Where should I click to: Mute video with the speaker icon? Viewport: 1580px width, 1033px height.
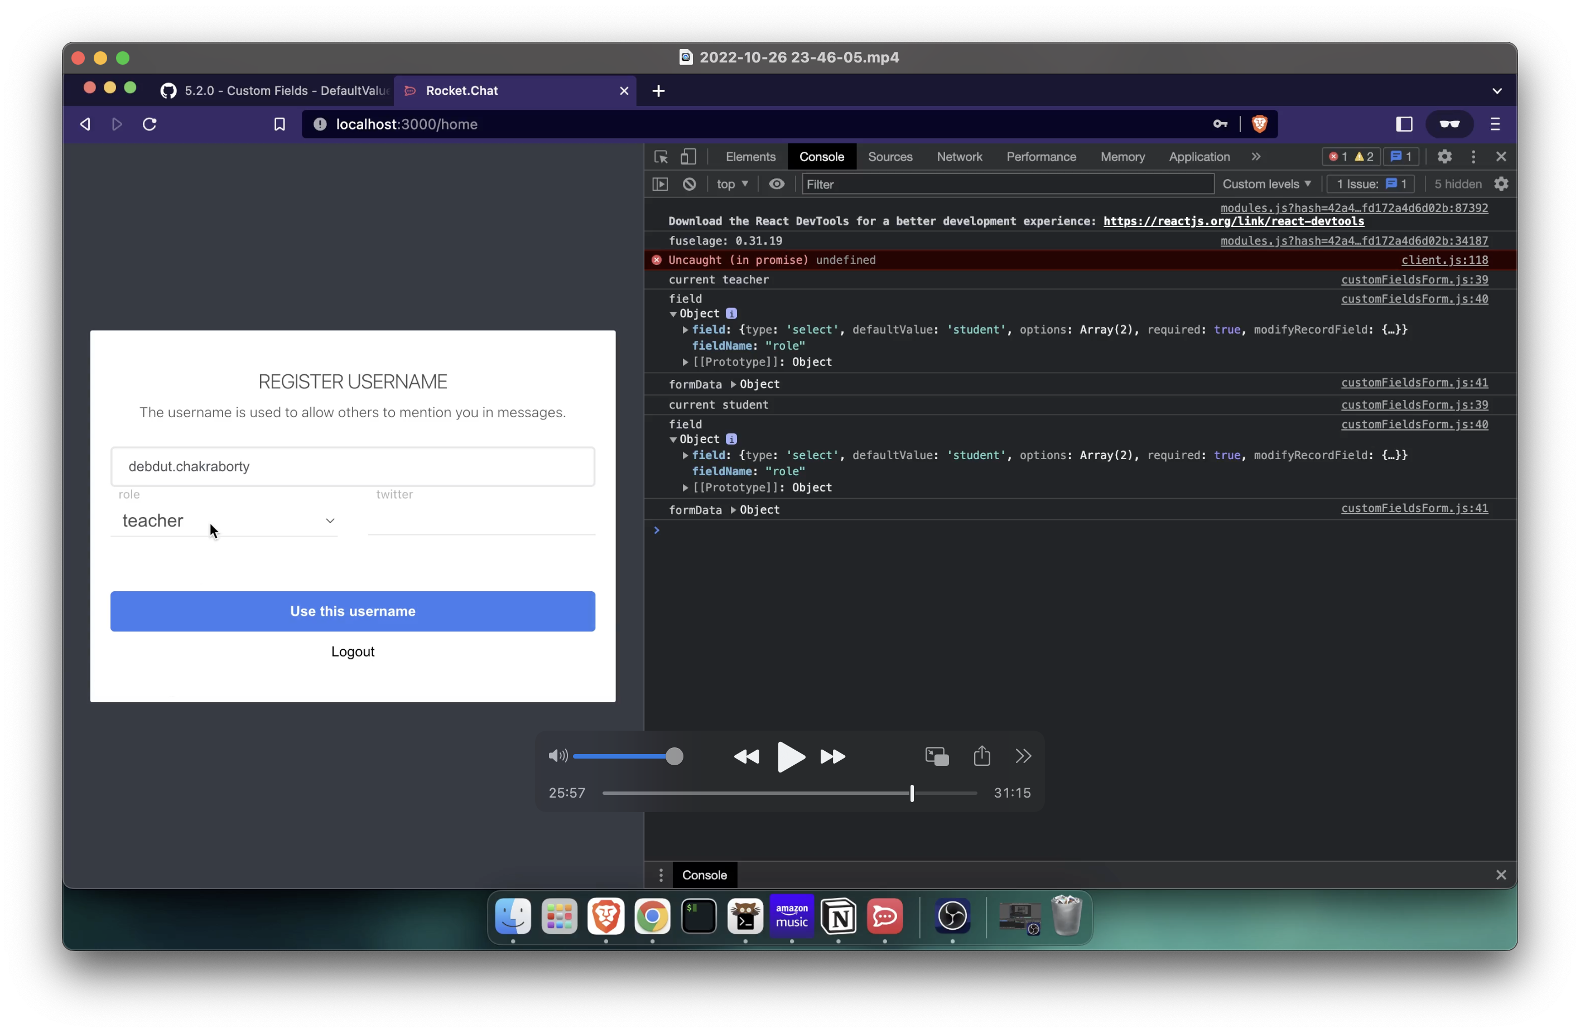(558, 755)
